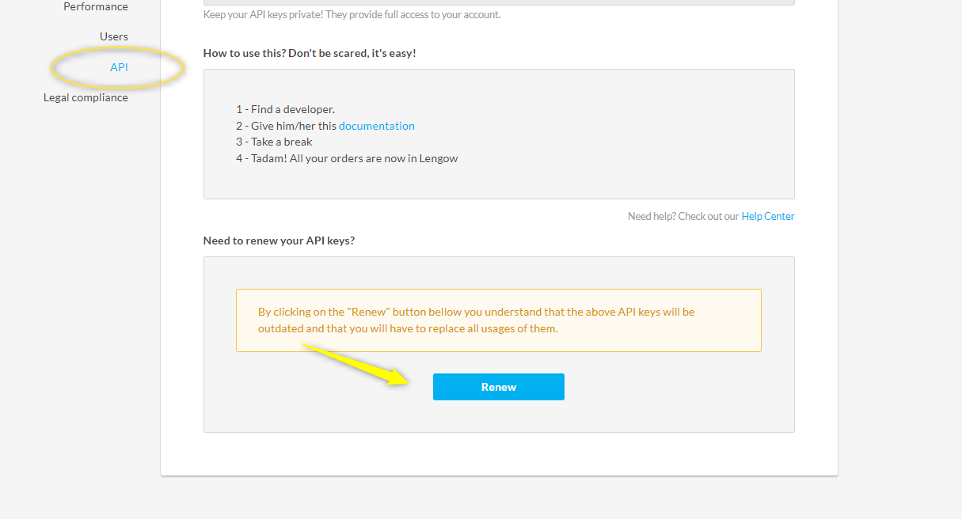Image resolution: width=962 pixels, height=519 pixels.
Task: Click the "Keep your API keys private" hint
Action: (x=352, y=14)
